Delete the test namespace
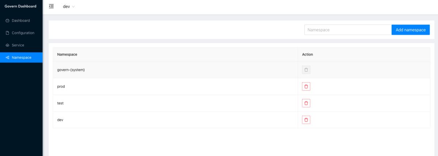 point(306,103)
